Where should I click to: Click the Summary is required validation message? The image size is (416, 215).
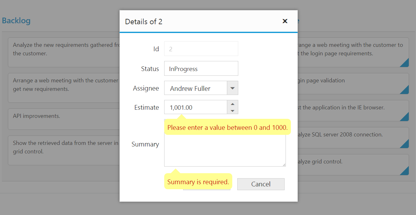pos(198,182)
